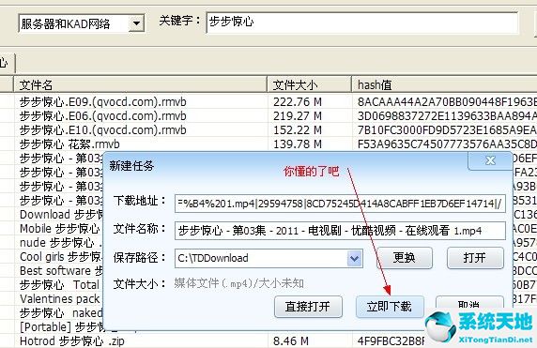
Task: Click the 8.46 M file size cell
Action: 291,340
